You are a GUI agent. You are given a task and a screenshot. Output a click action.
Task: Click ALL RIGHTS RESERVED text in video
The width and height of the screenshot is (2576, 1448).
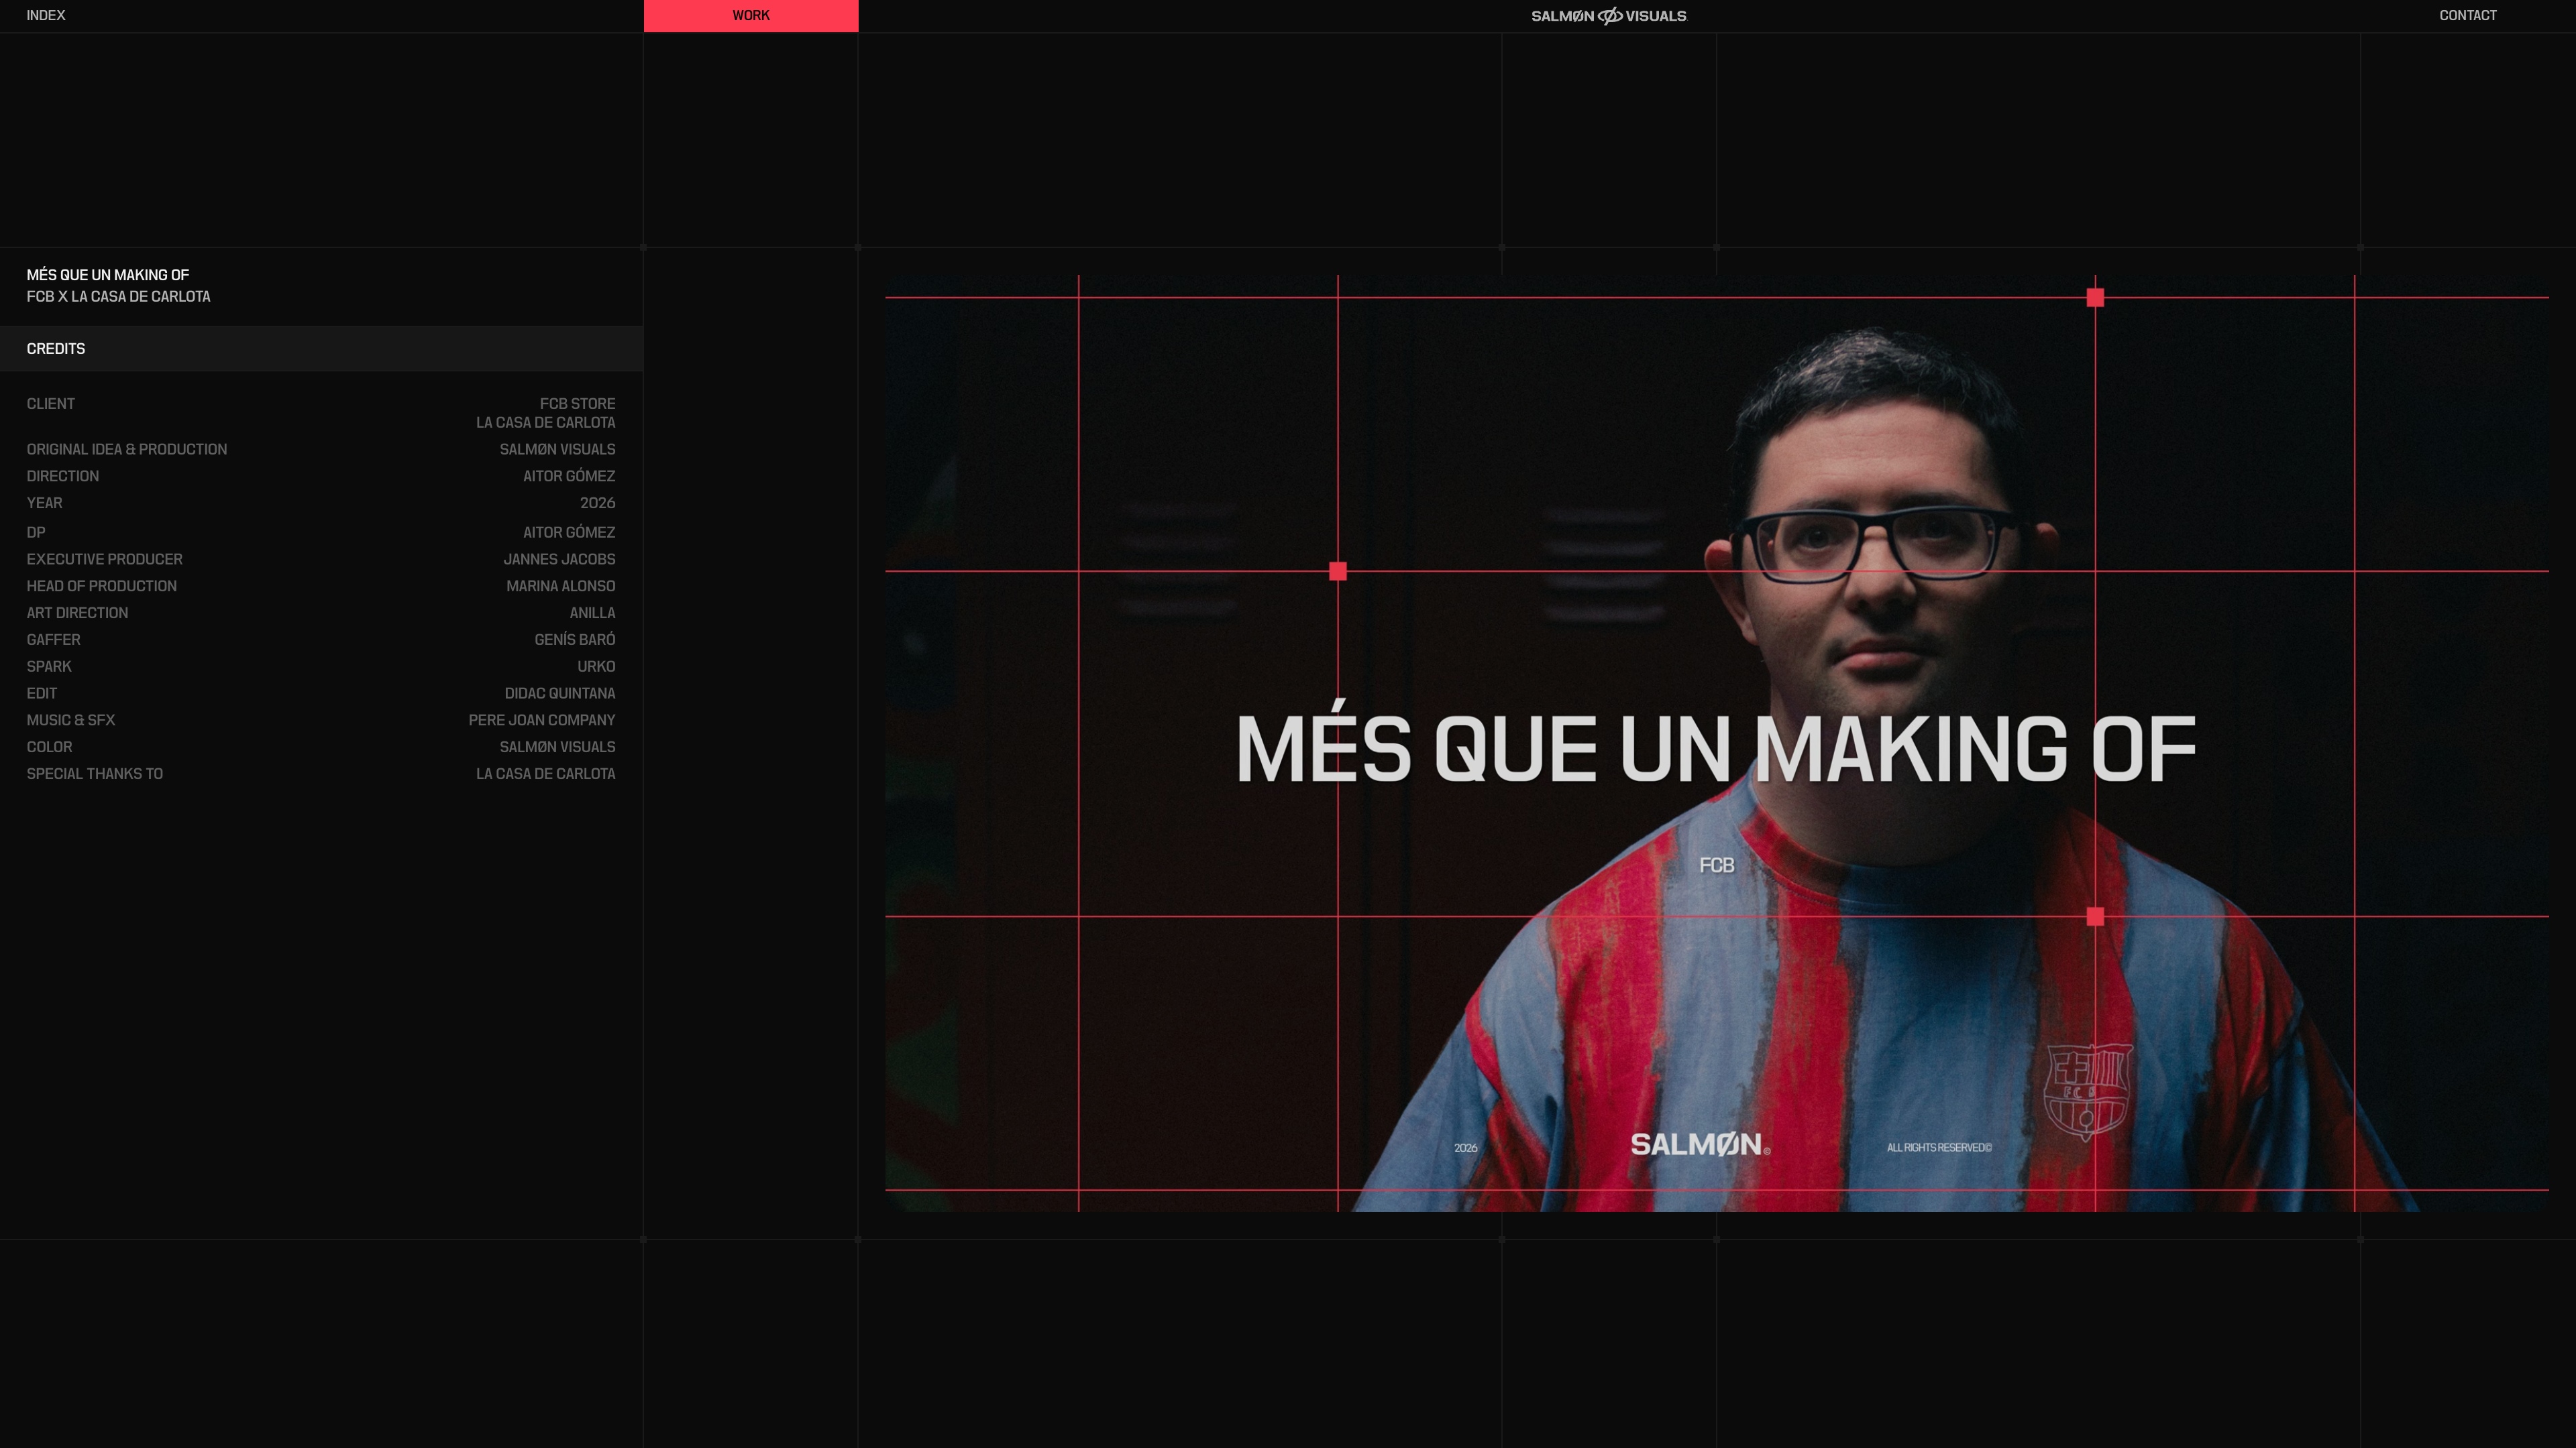[x=1939, y=1147]
